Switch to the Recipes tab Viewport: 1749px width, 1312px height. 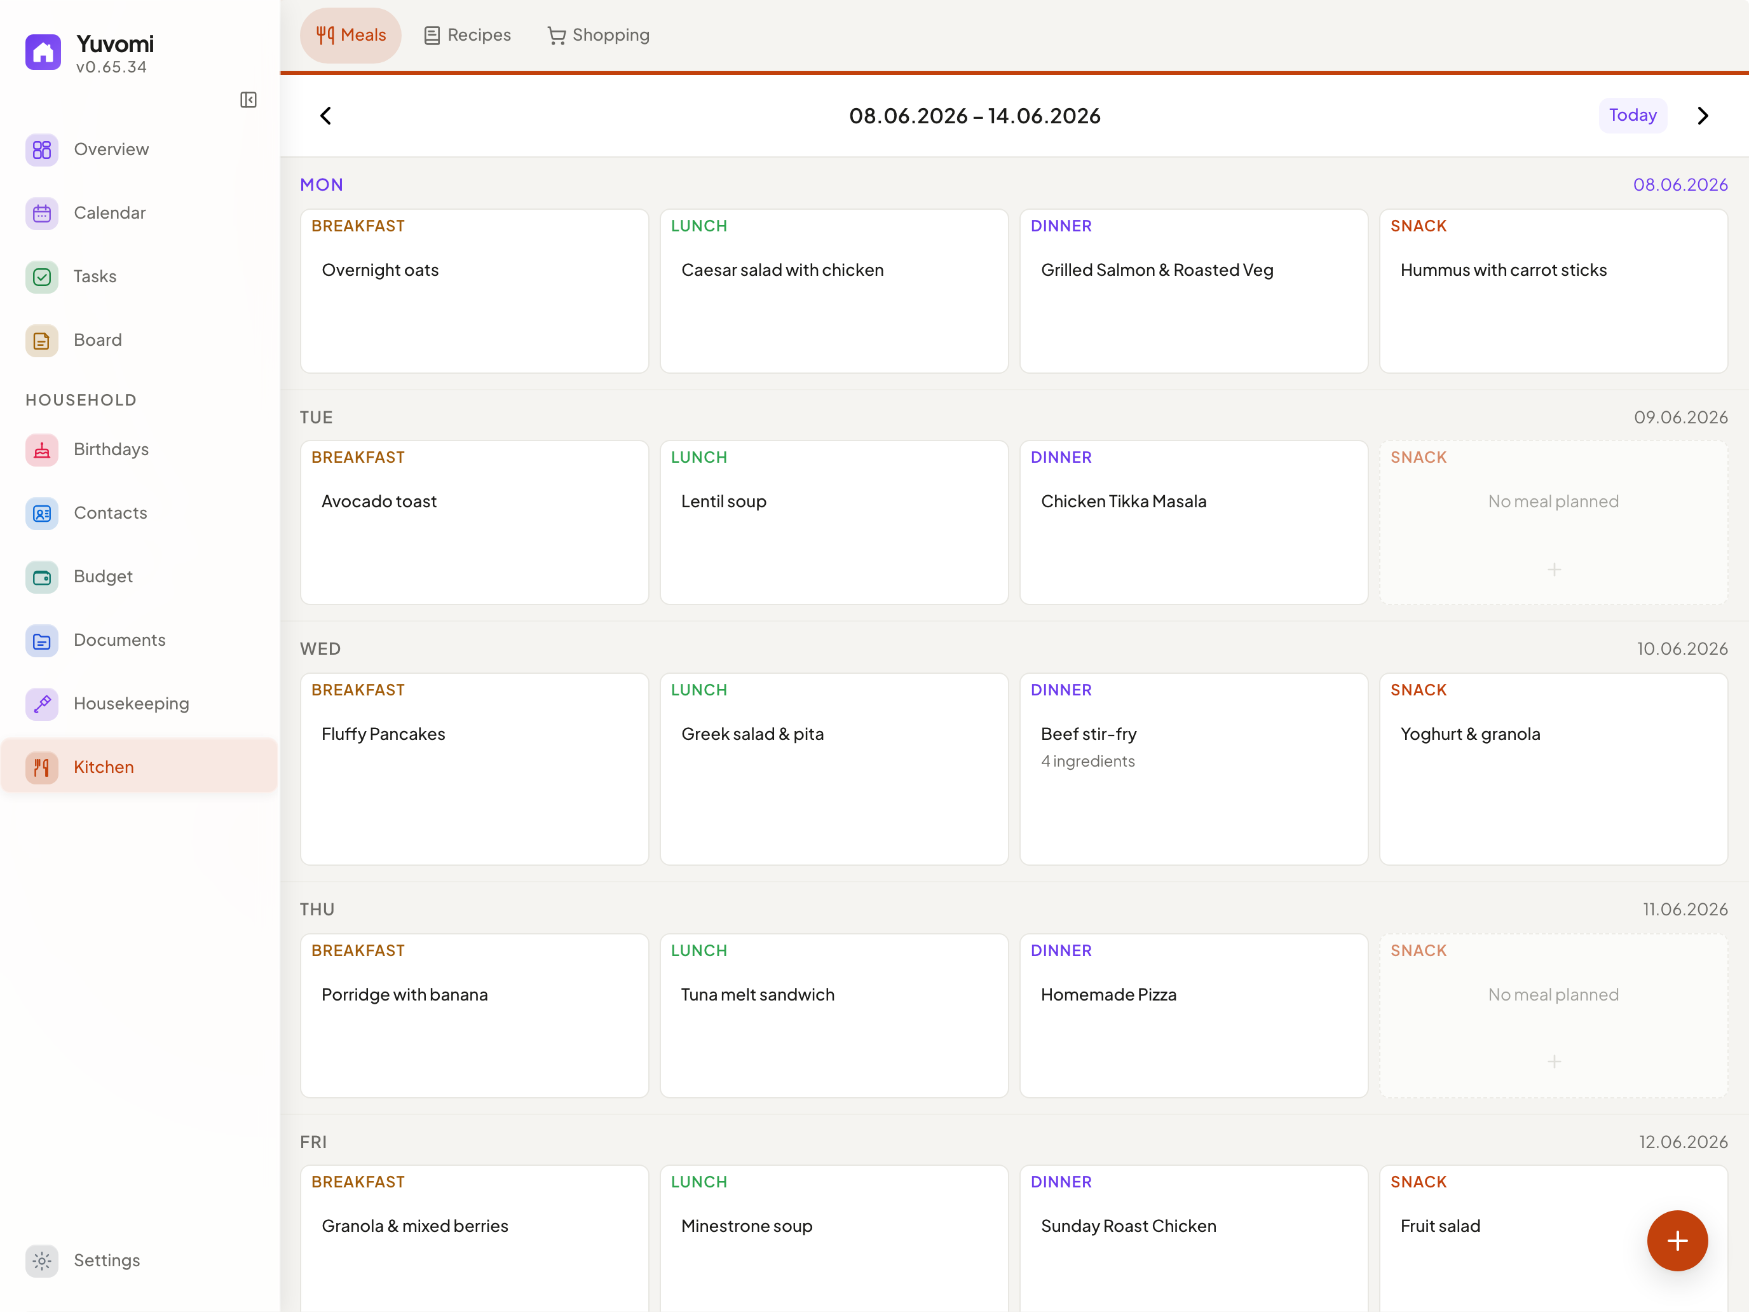point(467,35)
